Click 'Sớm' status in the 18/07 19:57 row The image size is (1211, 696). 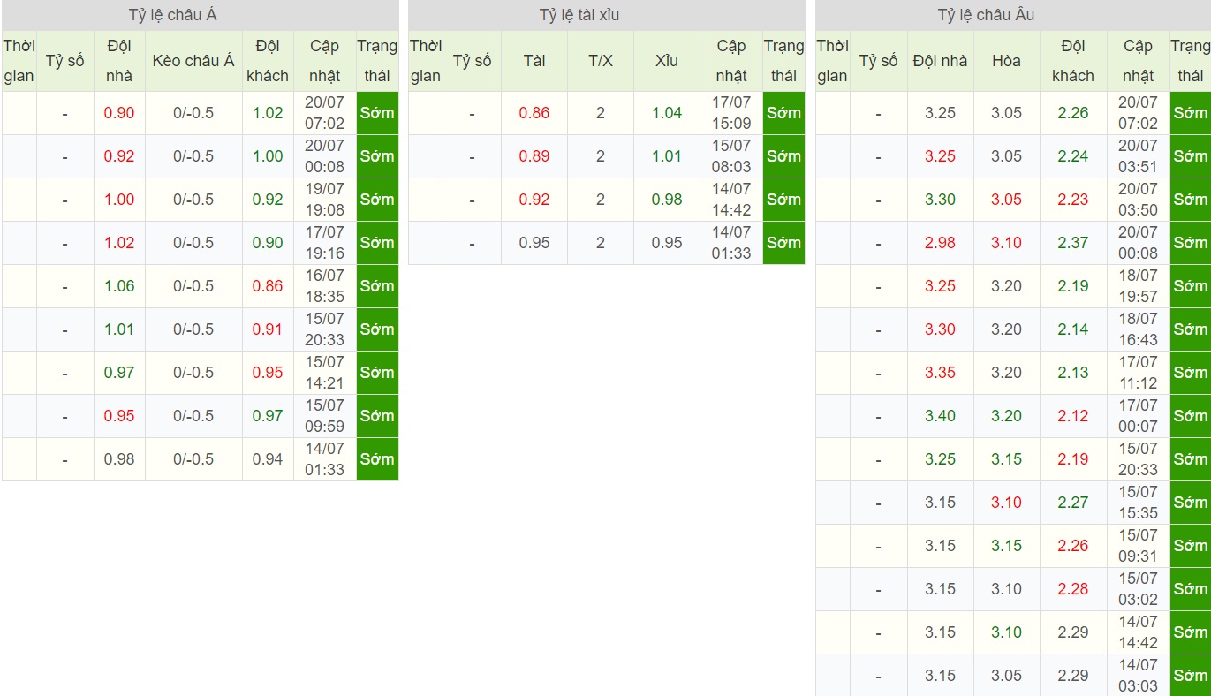(x=1190, y=286)
